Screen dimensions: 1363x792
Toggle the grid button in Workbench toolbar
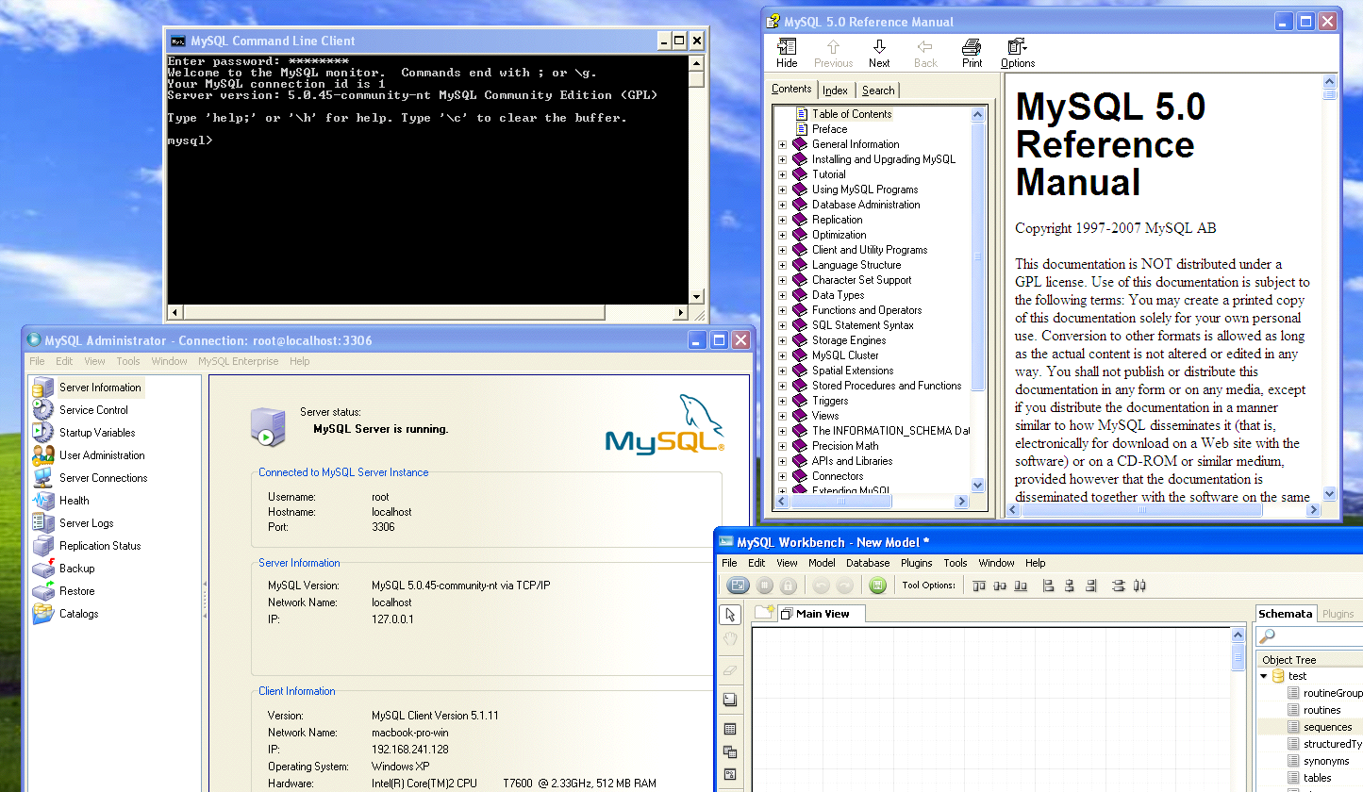[x=765, y=586]
